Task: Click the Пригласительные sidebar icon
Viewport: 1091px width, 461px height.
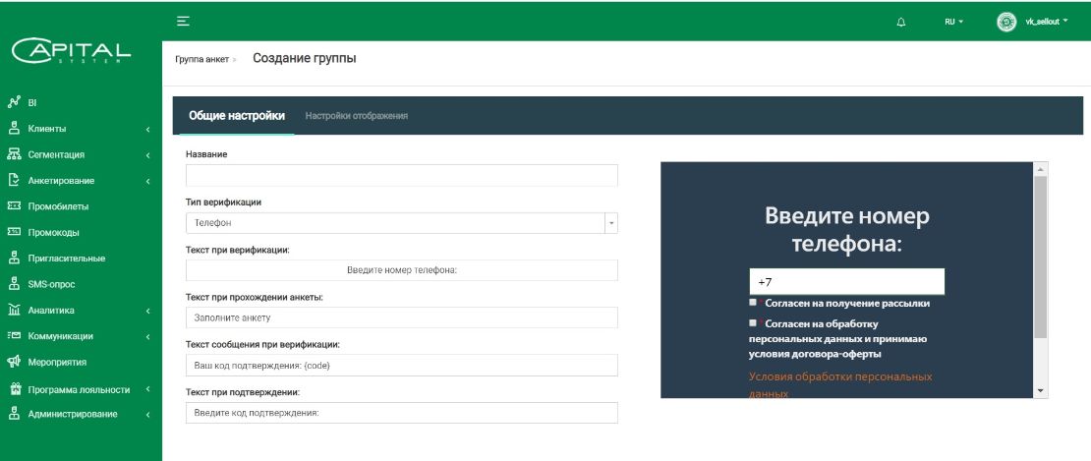Action: tap(13, 258)
